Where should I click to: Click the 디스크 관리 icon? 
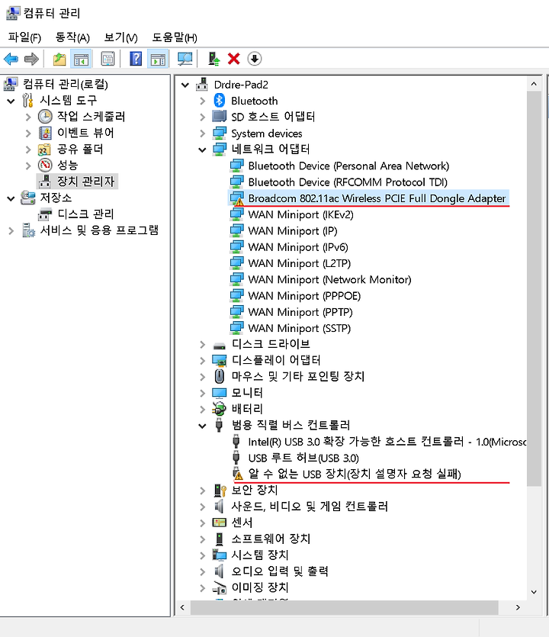click(x=45, y=214)
